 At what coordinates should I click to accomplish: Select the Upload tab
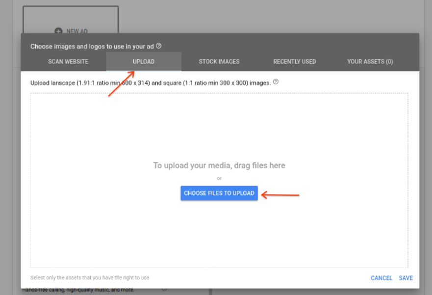144,61
